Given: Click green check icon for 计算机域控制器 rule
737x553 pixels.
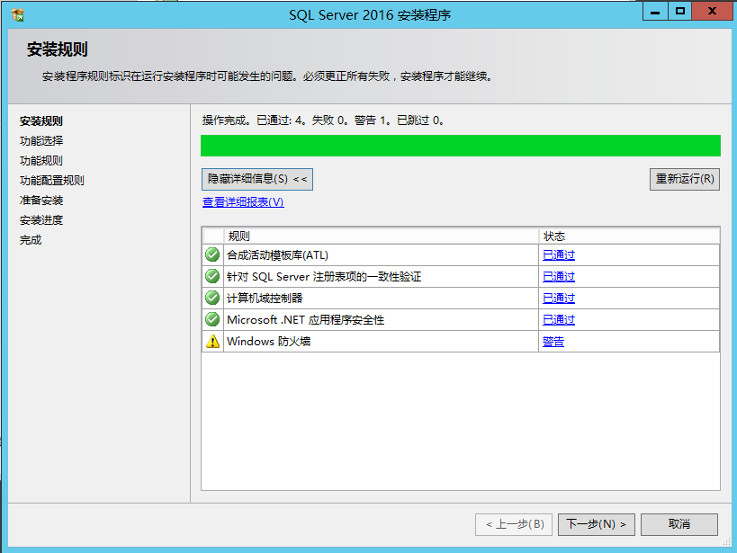Looking at the screenshot, I should (212, 298).
